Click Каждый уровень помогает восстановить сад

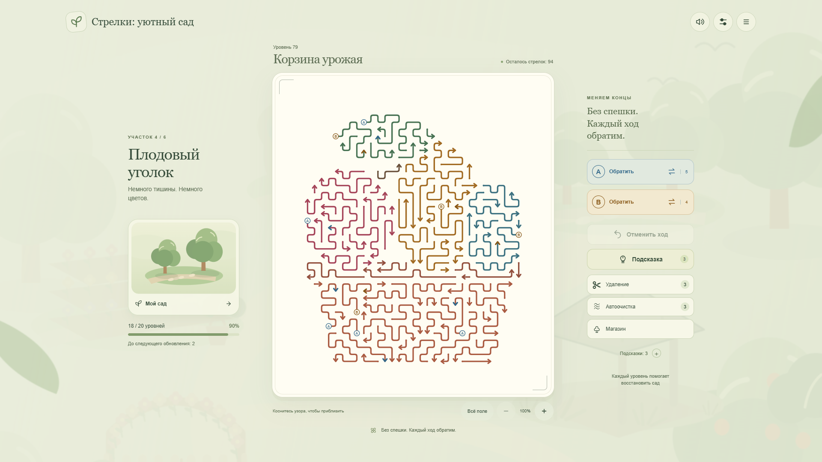click(x=640, y=380)
